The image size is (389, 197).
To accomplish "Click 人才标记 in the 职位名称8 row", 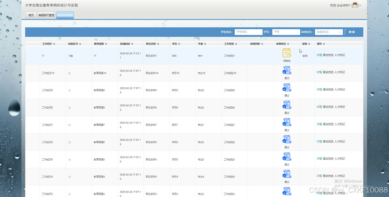I will [340, 107].
